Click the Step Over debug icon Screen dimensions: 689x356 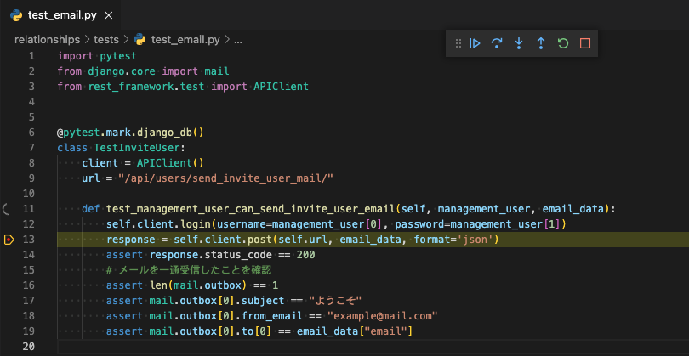(x=497, y=43)
